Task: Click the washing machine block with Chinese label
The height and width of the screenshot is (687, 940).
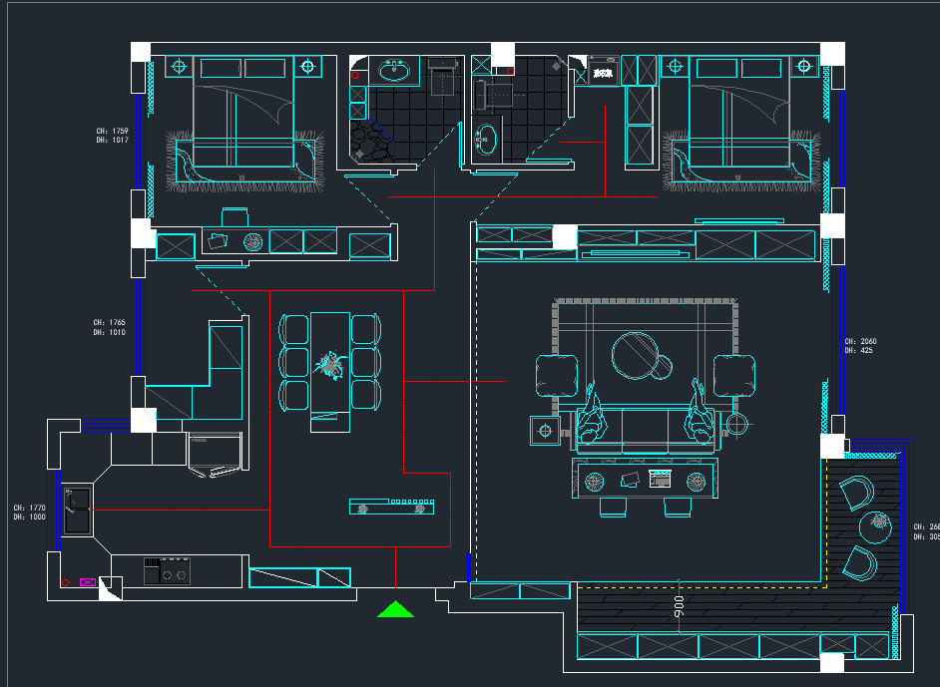Action: (602, 72)
